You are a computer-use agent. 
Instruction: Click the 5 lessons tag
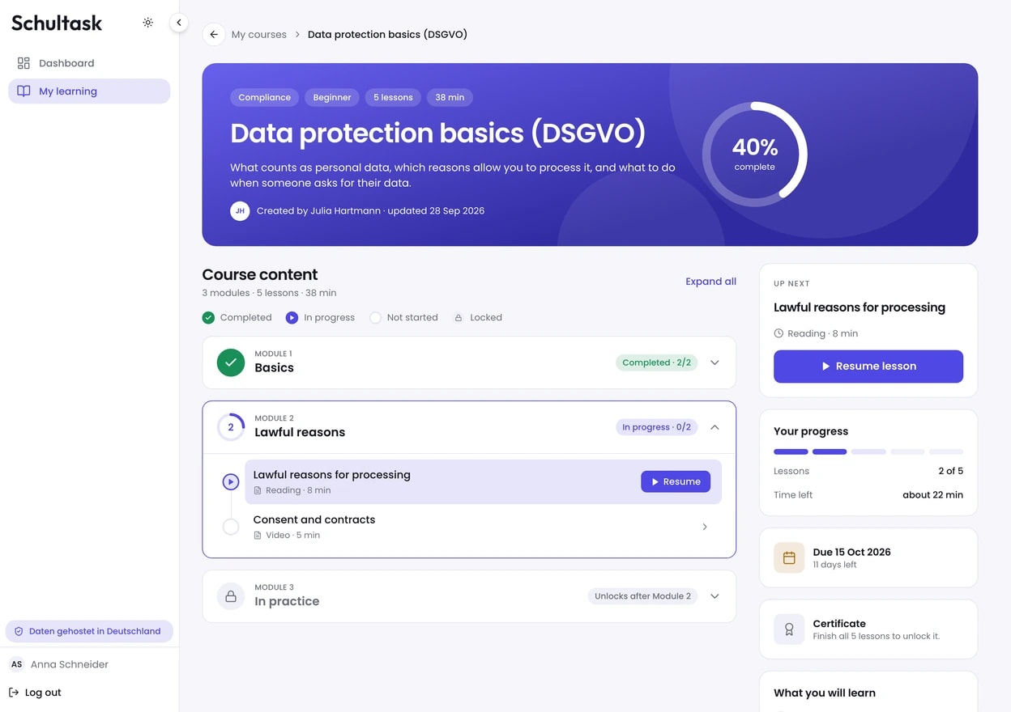click(x=393, y=97)
